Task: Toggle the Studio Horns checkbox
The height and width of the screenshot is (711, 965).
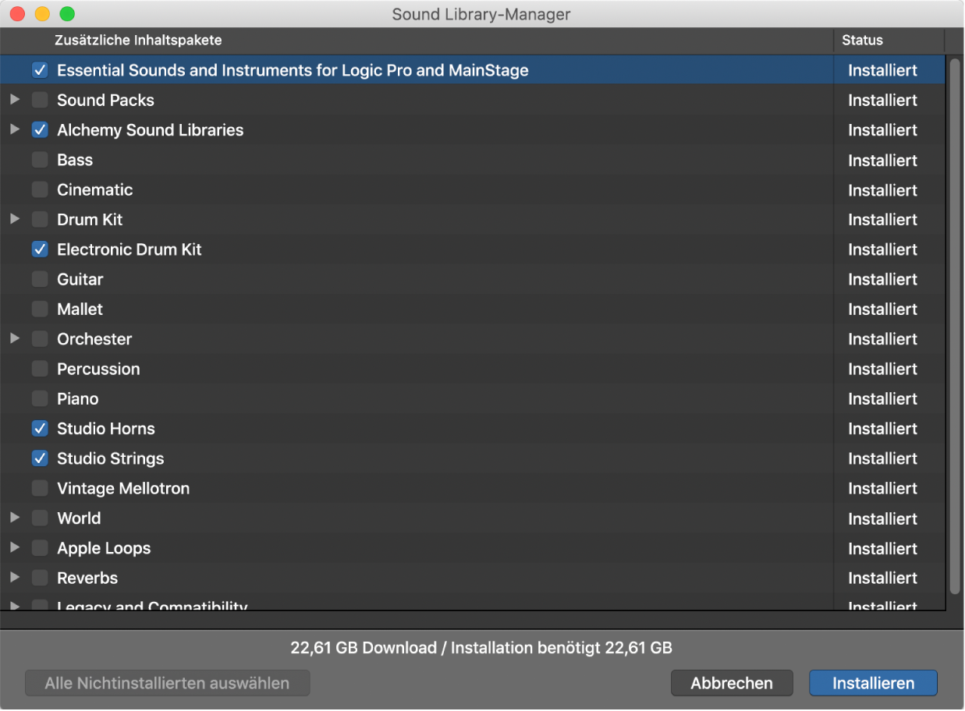Action: 40,429
